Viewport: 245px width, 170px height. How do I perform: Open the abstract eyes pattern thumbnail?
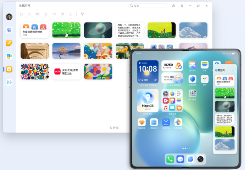point(34,72)
